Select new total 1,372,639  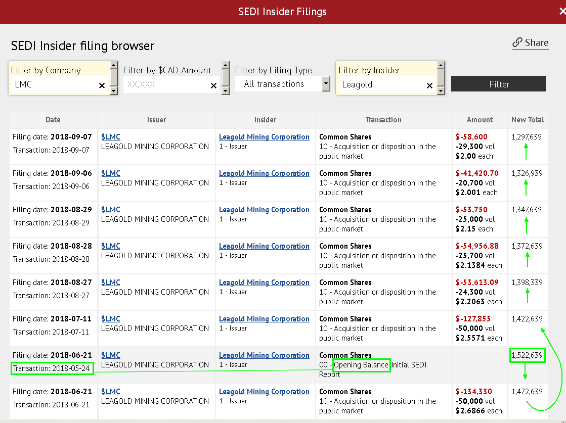527,246
